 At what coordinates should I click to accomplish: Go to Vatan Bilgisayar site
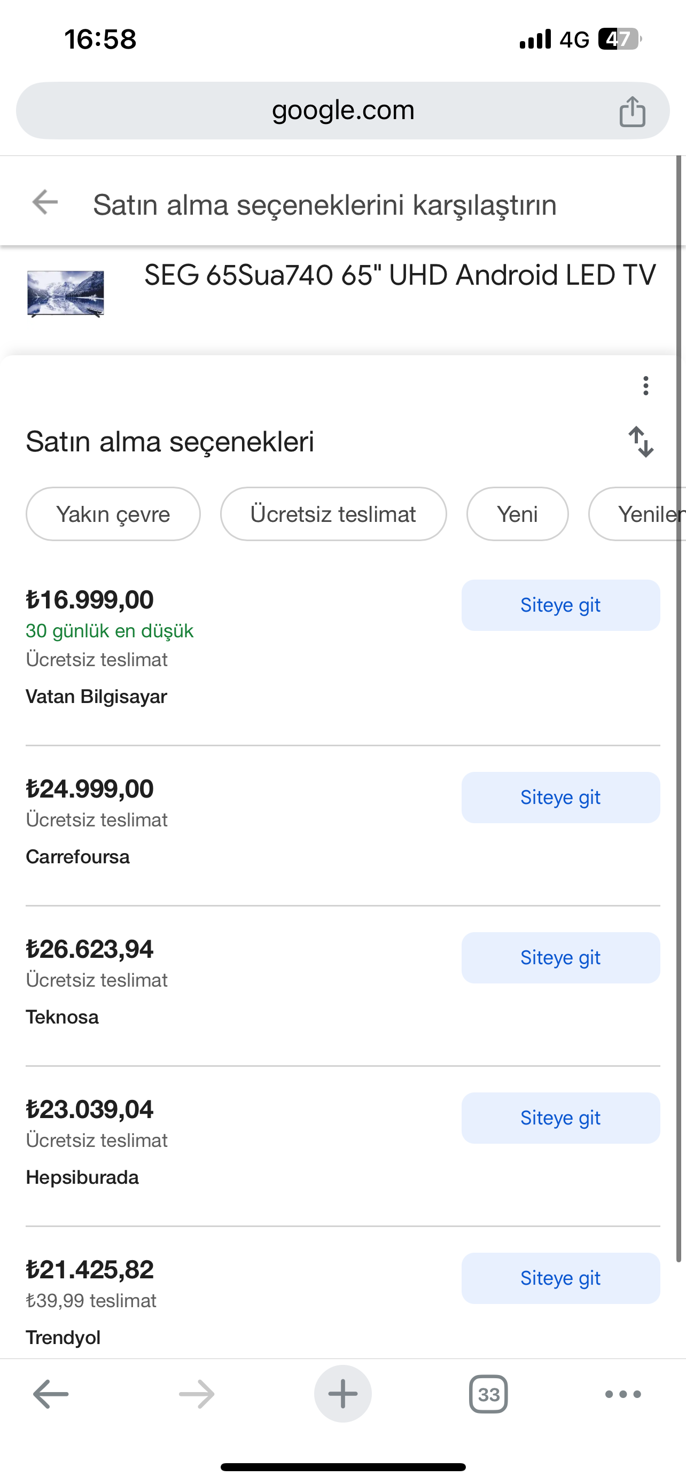pos(560,605)
